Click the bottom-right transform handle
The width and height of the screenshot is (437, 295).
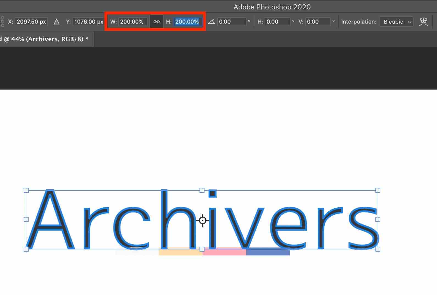coord(378,249)
